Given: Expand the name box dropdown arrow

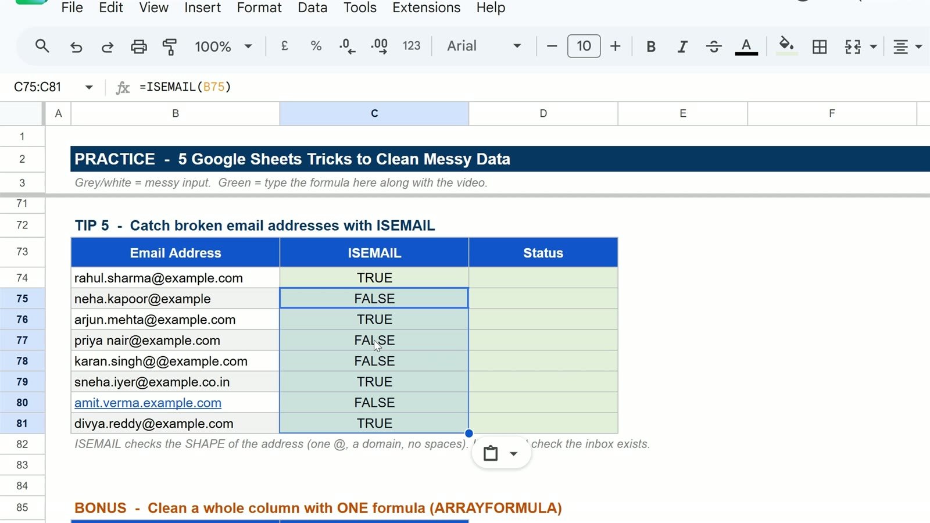Looking at the screenshot, I should 89,87.
